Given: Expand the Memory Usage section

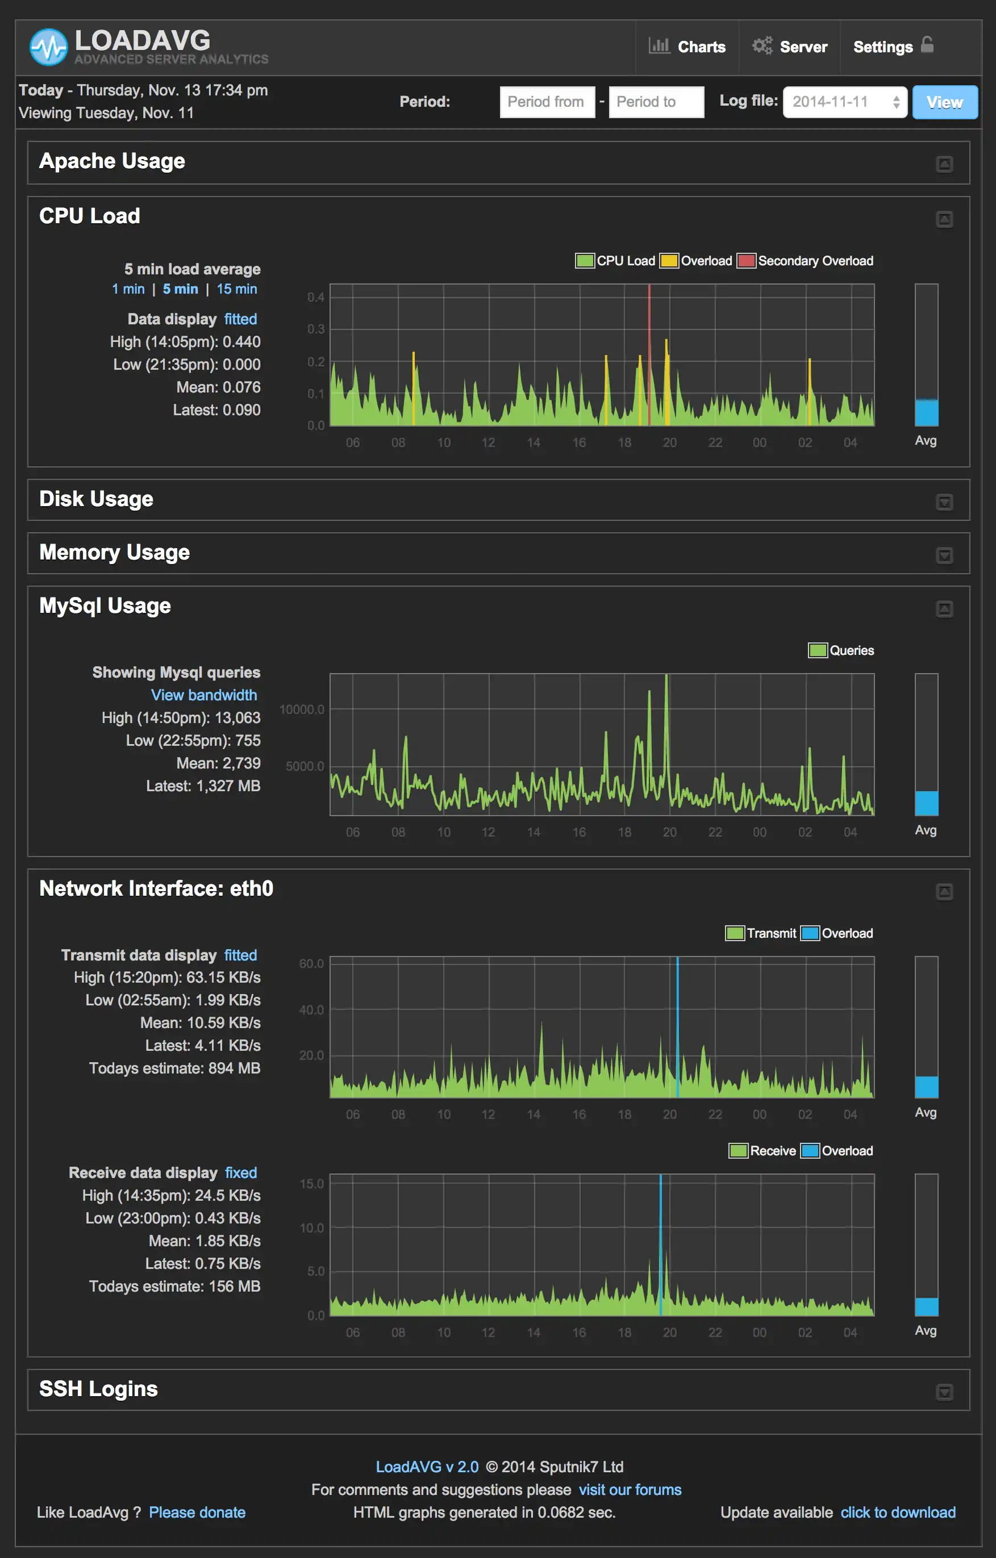Looking at the screenshot, I should pyautogui.click(x=944, y=556).
